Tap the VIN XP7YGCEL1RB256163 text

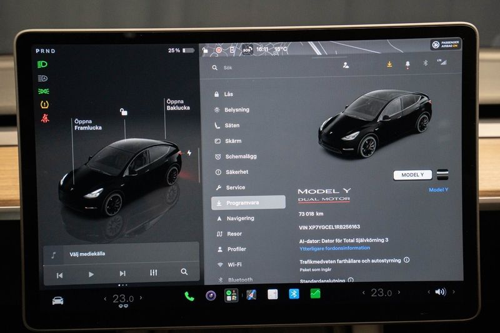coord(329,227)
